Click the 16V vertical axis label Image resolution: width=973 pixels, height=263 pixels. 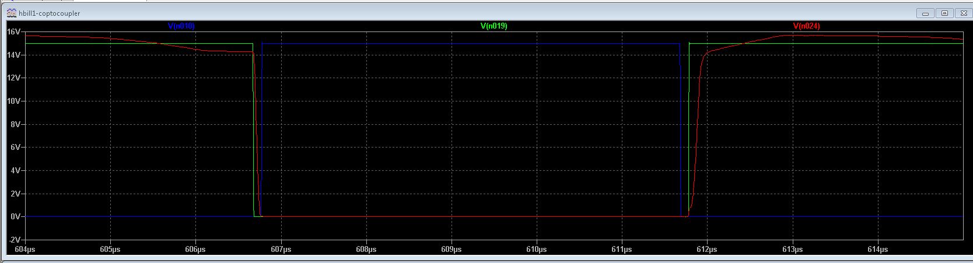(14, 31)
